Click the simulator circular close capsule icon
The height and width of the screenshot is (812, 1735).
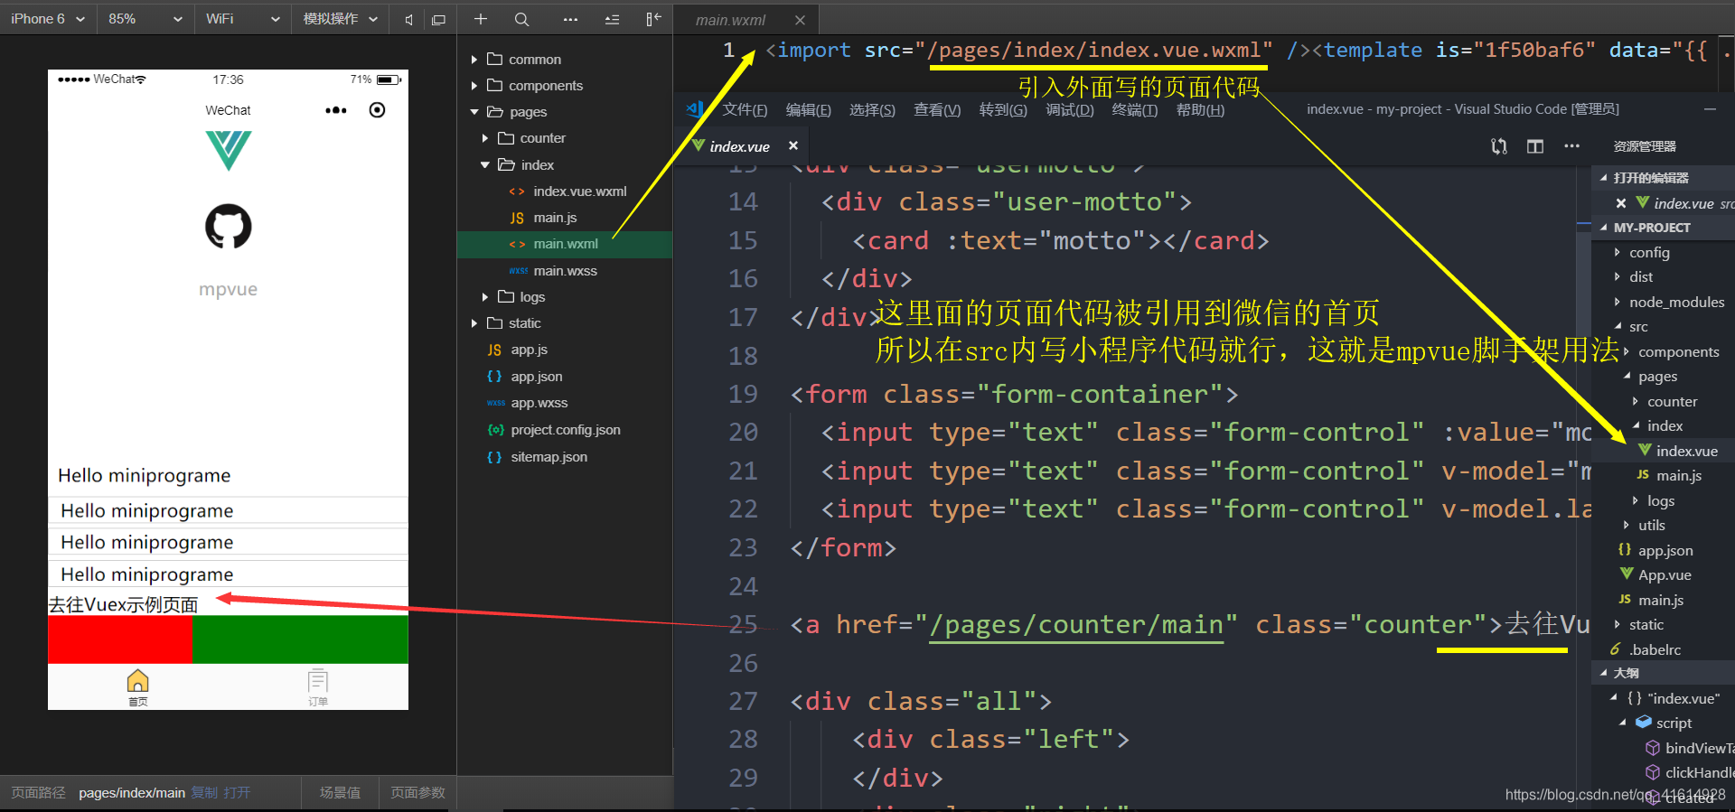[378, 110]
